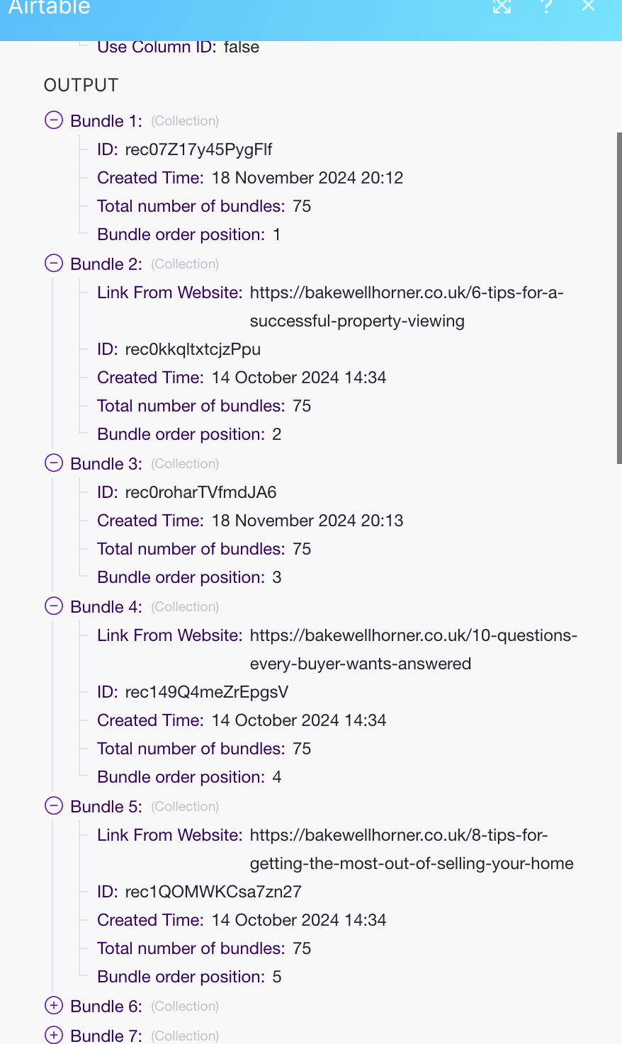Select Bundle 3 Created Time row

click(x=250, y=521)
